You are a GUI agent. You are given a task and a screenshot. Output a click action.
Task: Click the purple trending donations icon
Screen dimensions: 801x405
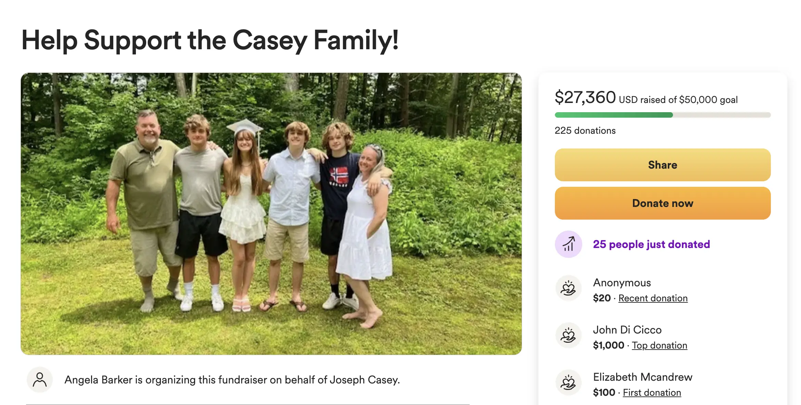coord(568,244)
